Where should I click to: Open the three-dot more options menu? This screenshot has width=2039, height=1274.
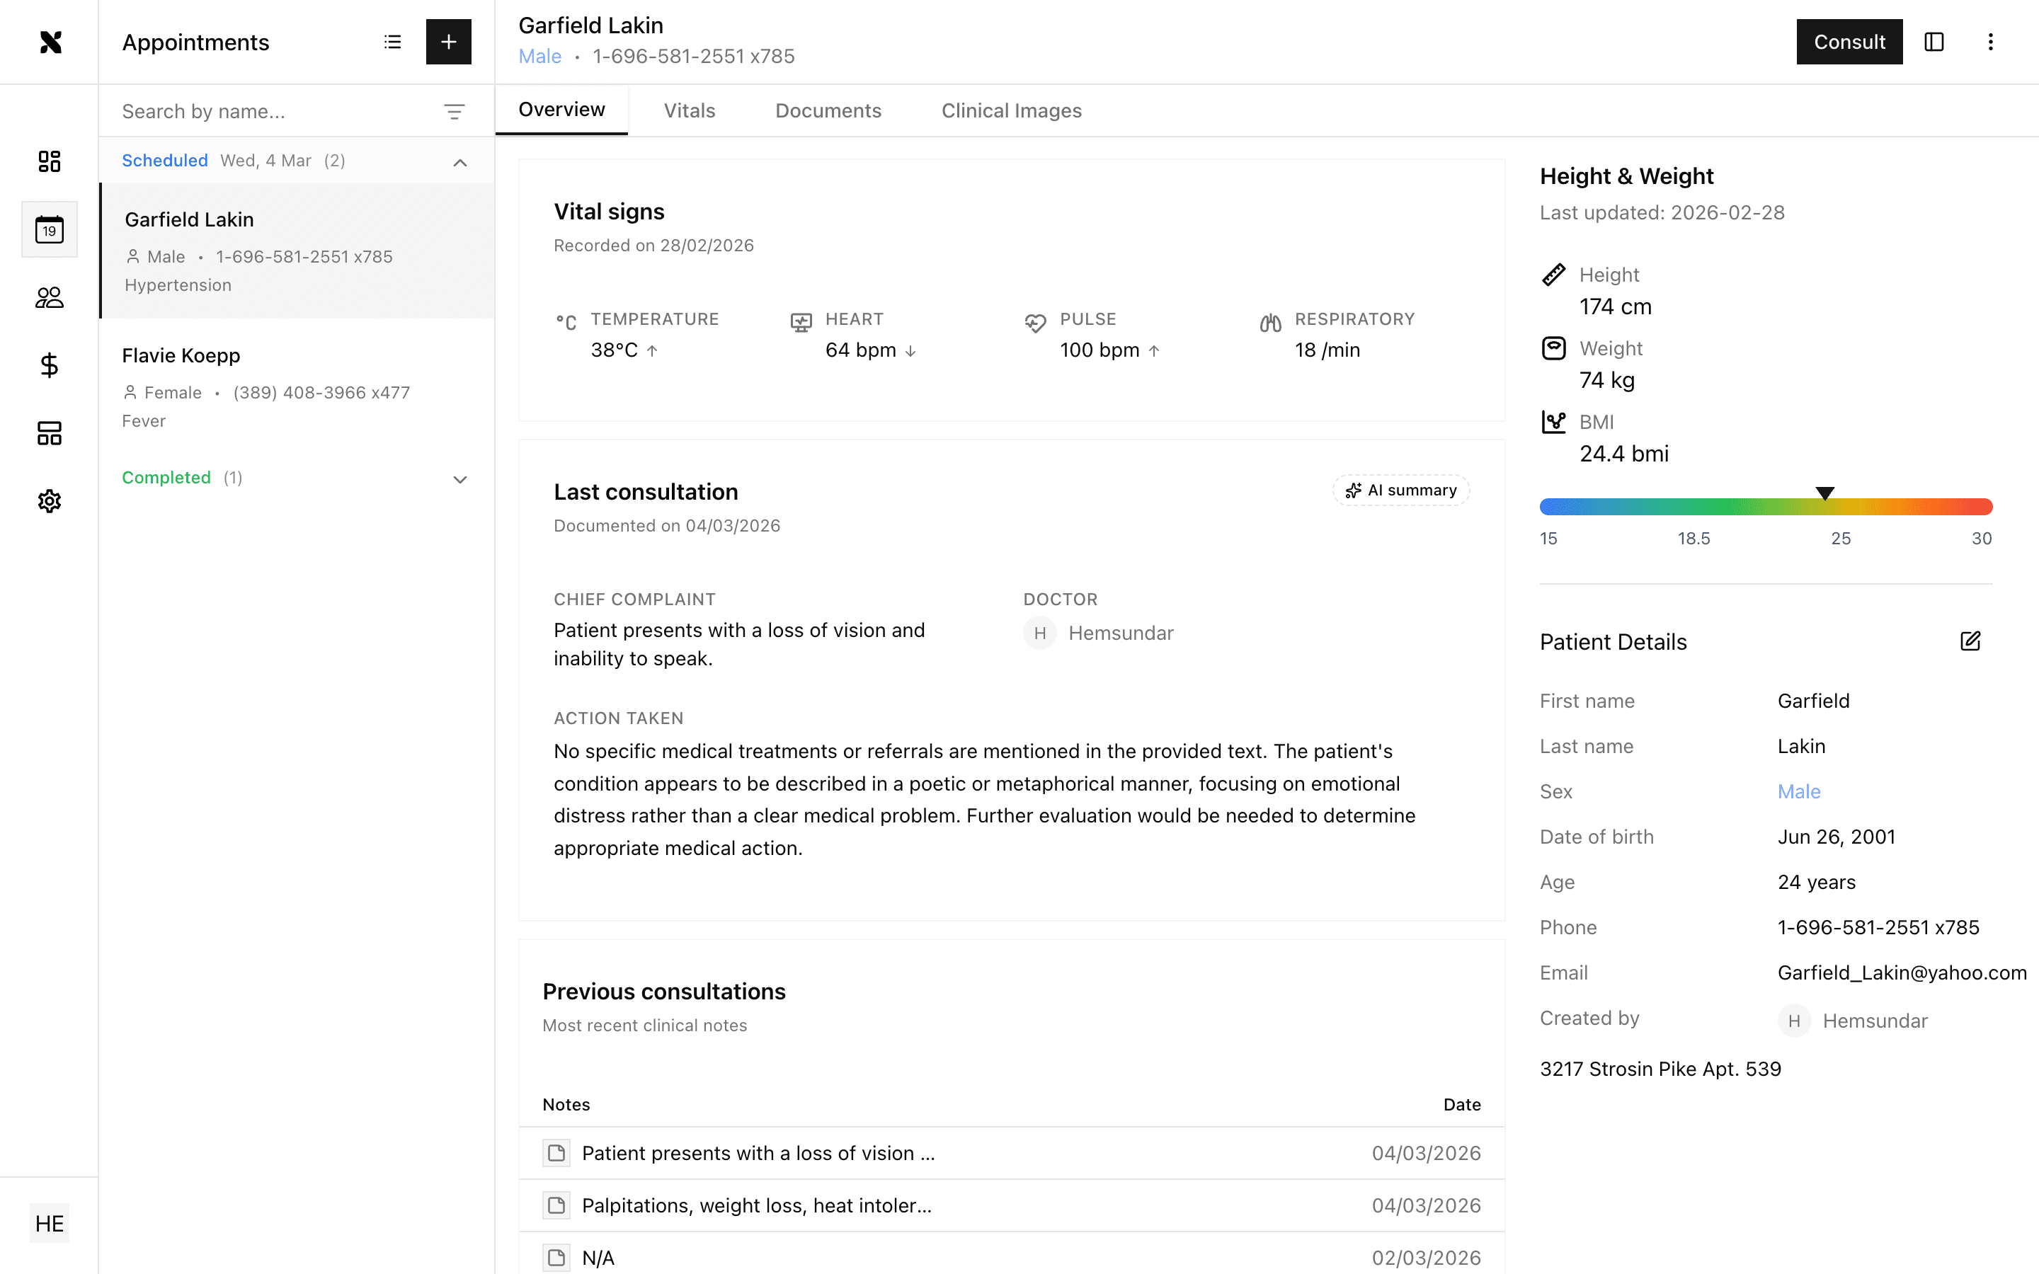pos(1990,42)
